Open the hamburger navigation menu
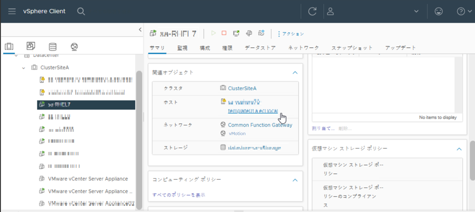 [12, 11]
